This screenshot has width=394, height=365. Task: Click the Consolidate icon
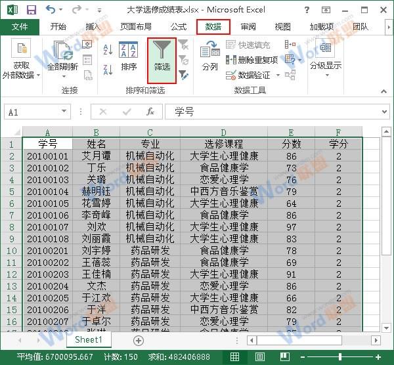(x=290, y=45)
